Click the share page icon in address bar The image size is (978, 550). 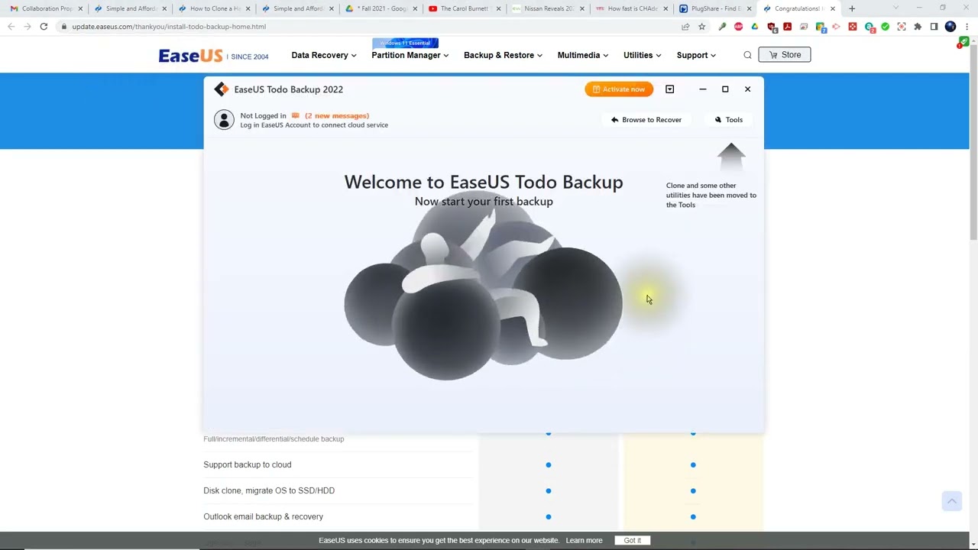point(685,27)
